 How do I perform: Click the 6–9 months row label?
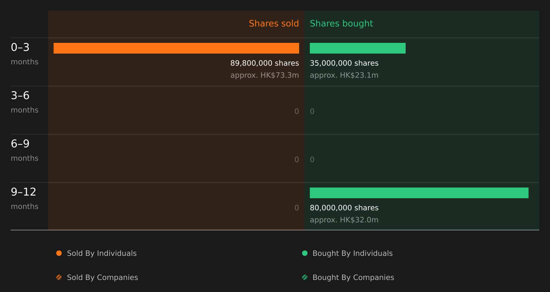[x=24, y=150]
